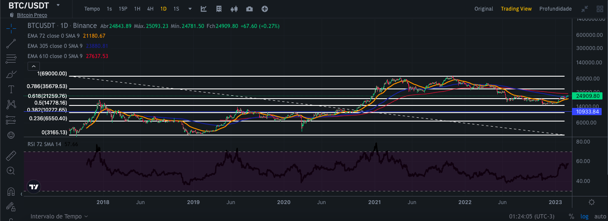Open the multi-chart grid layout

point(600,9)
